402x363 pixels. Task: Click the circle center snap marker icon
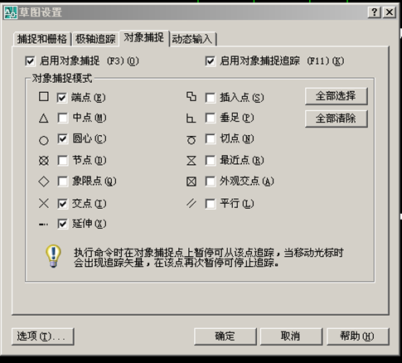point(44,140)
